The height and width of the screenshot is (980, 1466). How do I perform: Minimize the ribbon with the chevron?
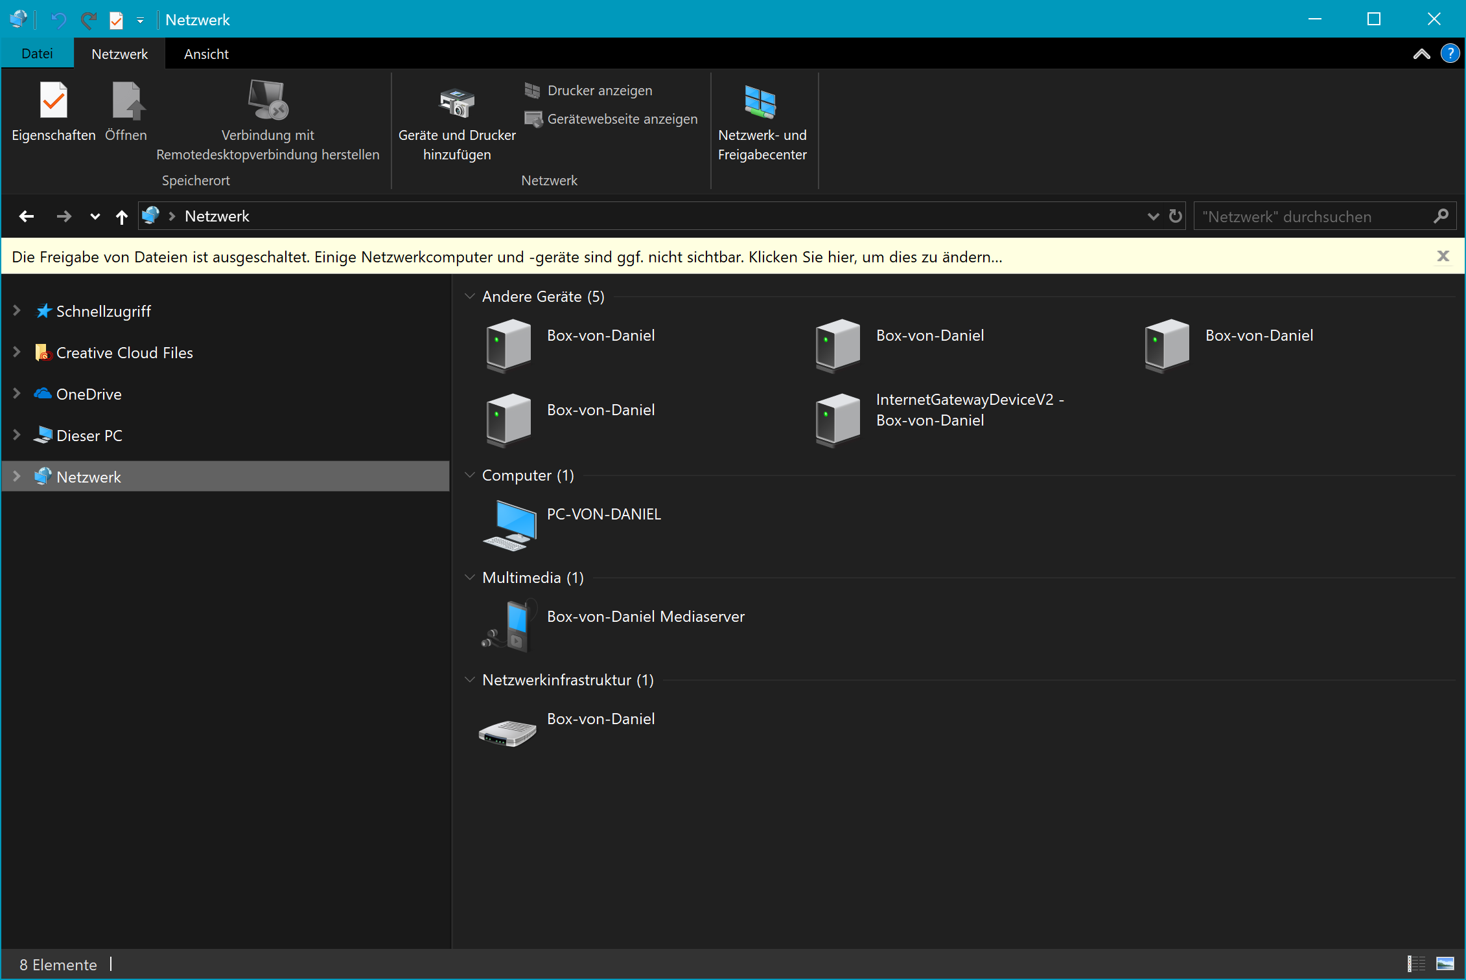tap(1421, 54)
